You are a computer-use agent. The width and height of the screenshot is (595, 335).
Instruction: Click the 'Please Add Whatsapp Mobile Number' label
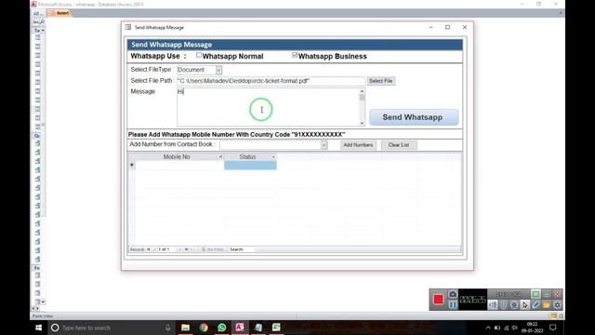click(236, 134)
